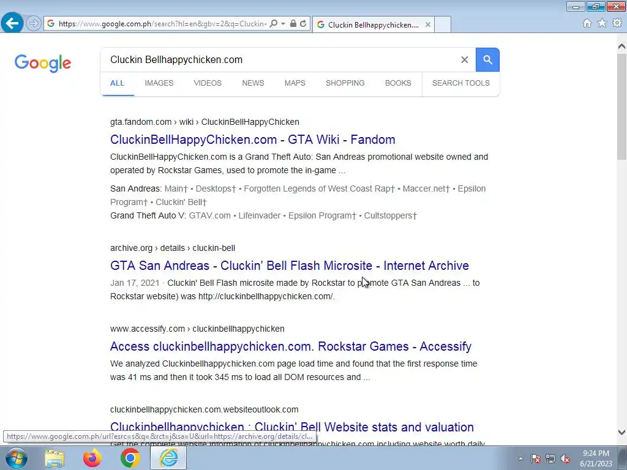Image resolution: width=627 pixels, height=470 pixels.
Task: Click into the Google search input field
Action: [280, 59]
